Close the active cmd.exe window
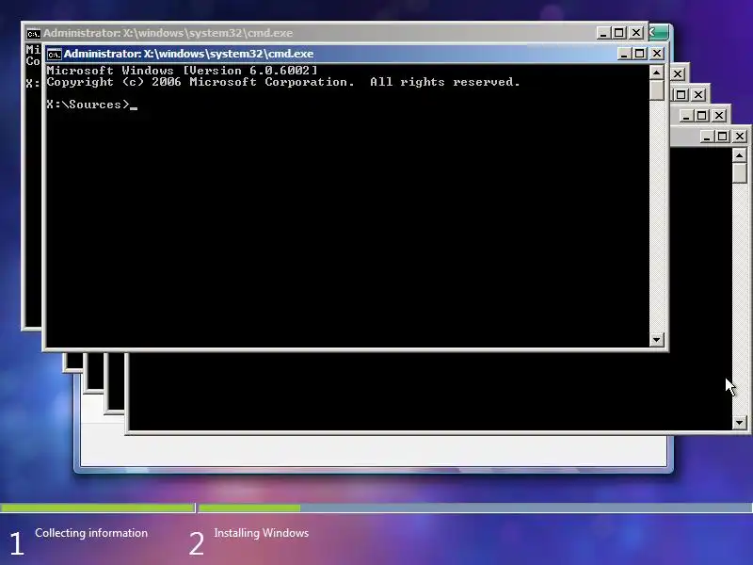Viewport: 753px width, 565px height. tap(656, 54)
